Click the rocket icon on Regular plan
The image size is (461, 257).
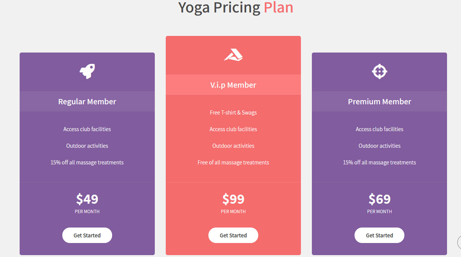[x=87, y=71]
